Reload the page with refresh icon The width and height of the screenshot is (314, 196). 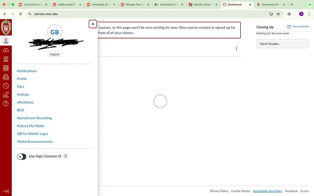[20, 14]
